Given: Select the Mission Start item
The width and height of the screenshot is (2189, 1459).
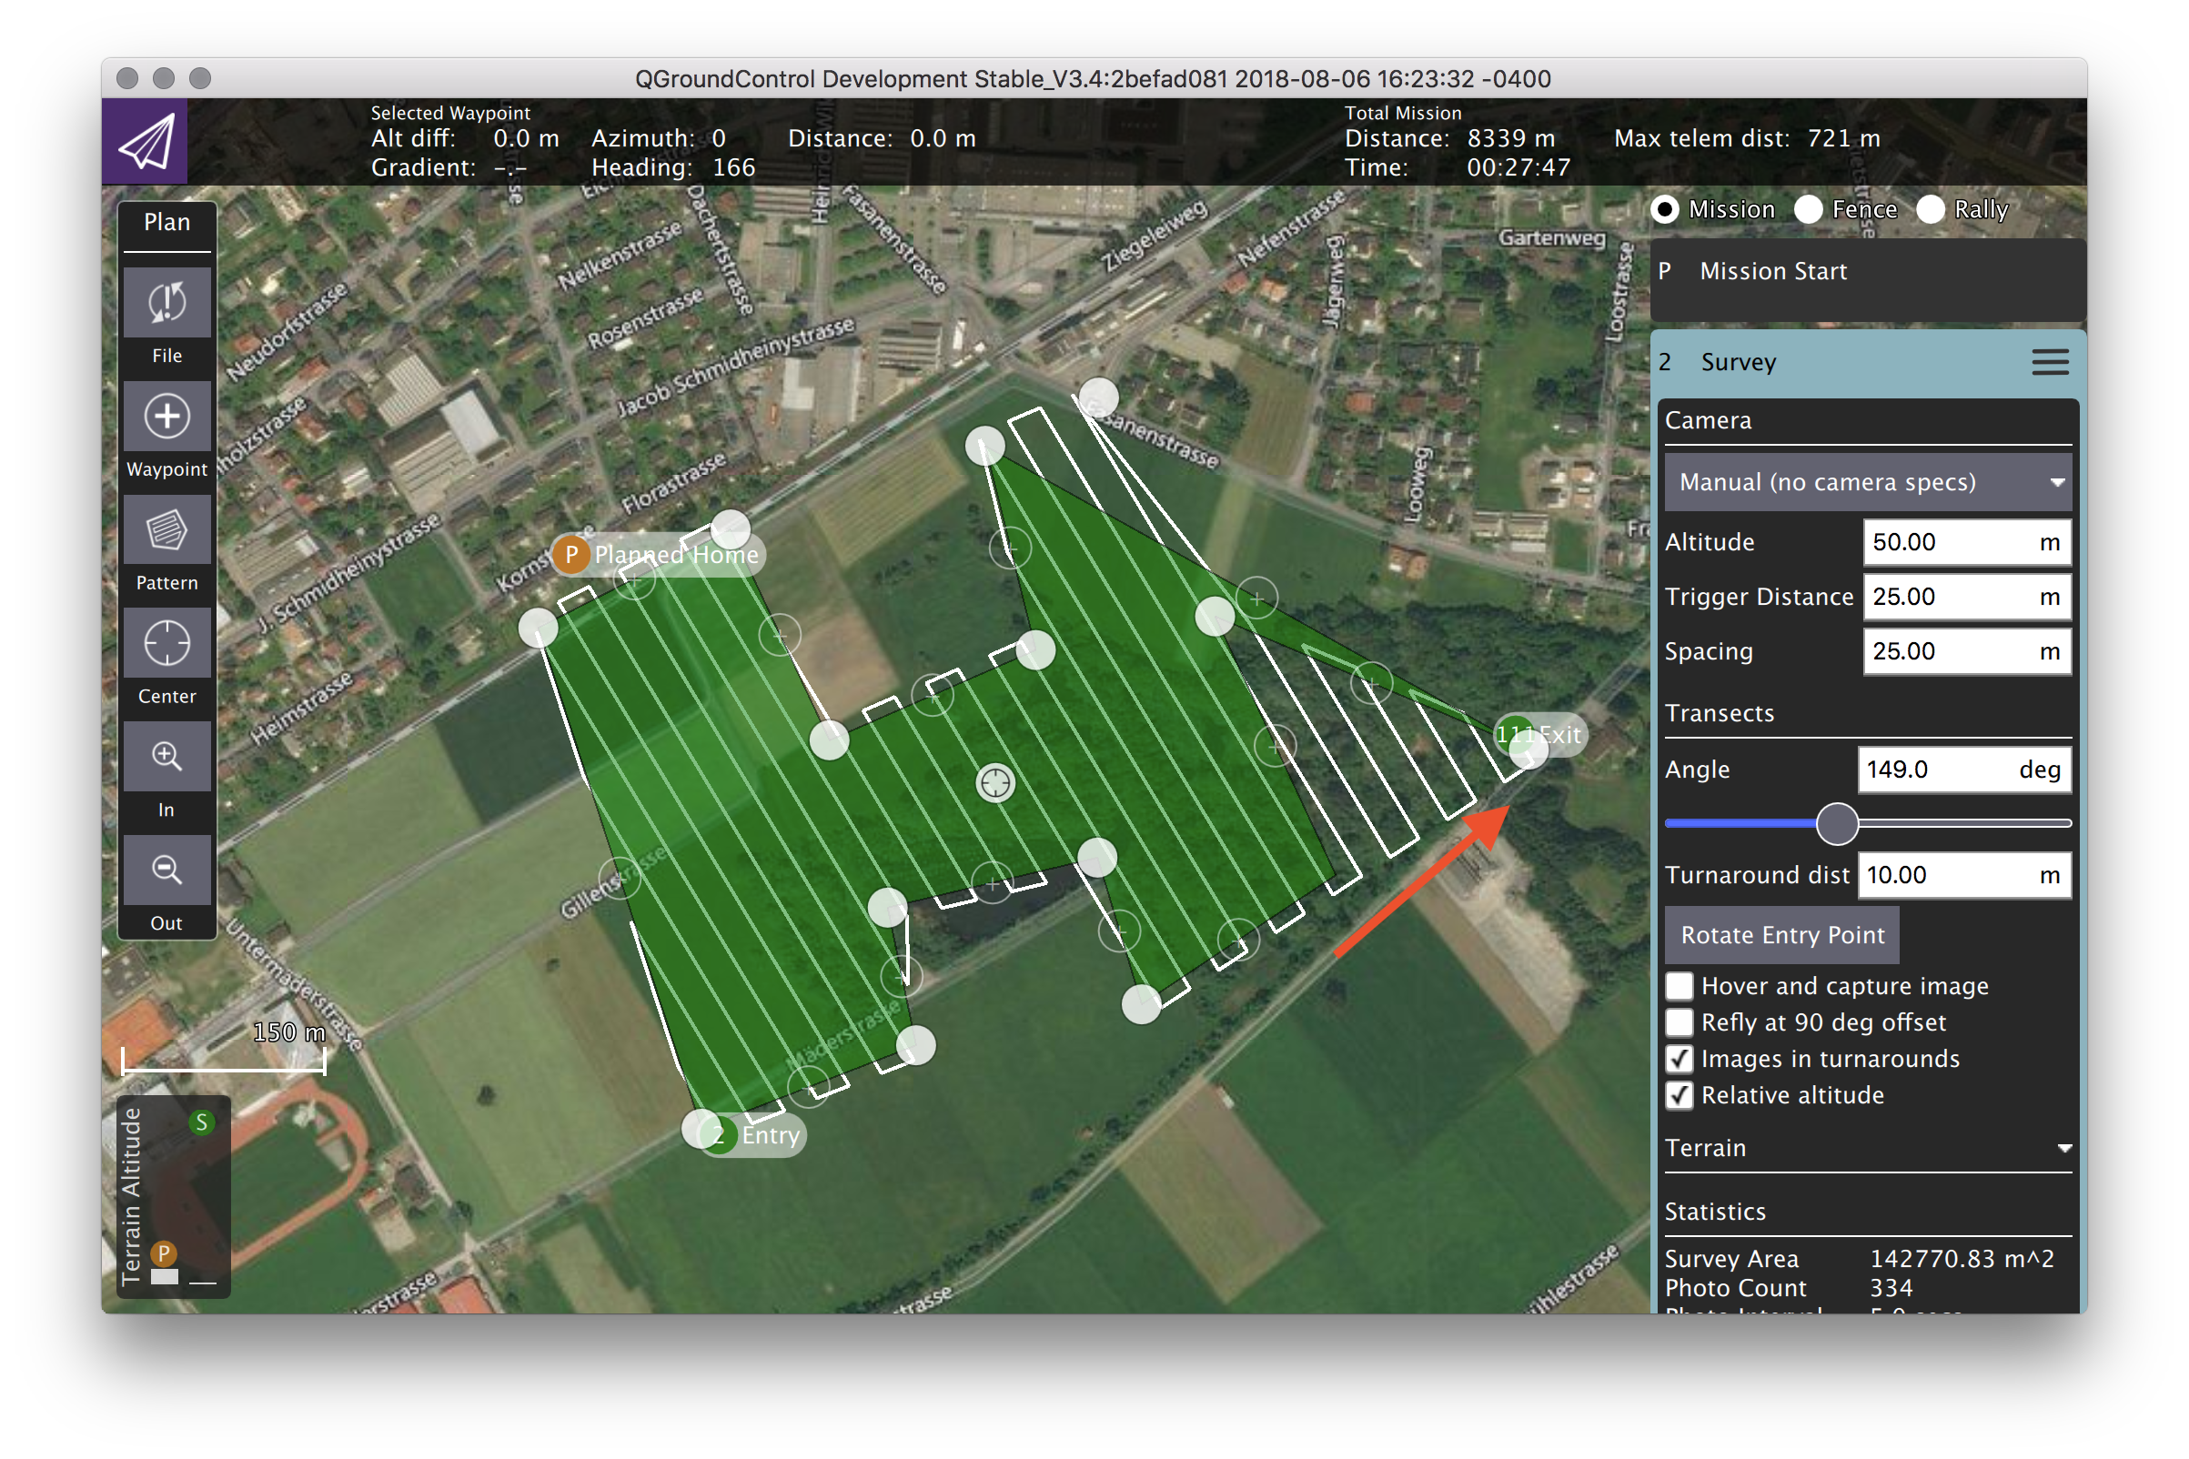Looking at the screenshot, I should [x=1867, y=279].
